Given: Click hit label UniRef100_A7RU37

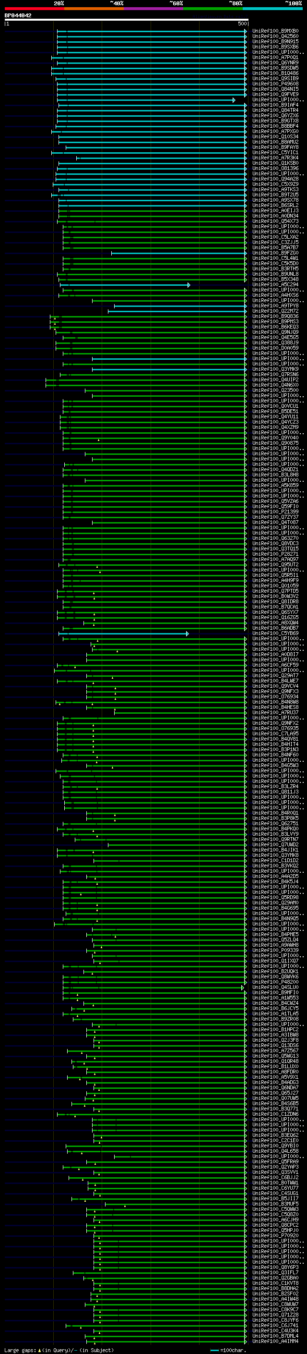Looking at the screenshot, I should click(275, 713).
